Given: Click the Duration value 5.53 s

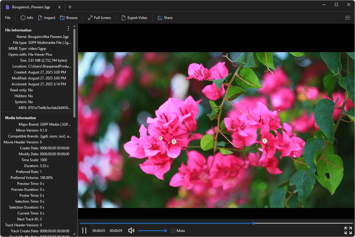Looking at the screenshot, I should pos(44,166).
